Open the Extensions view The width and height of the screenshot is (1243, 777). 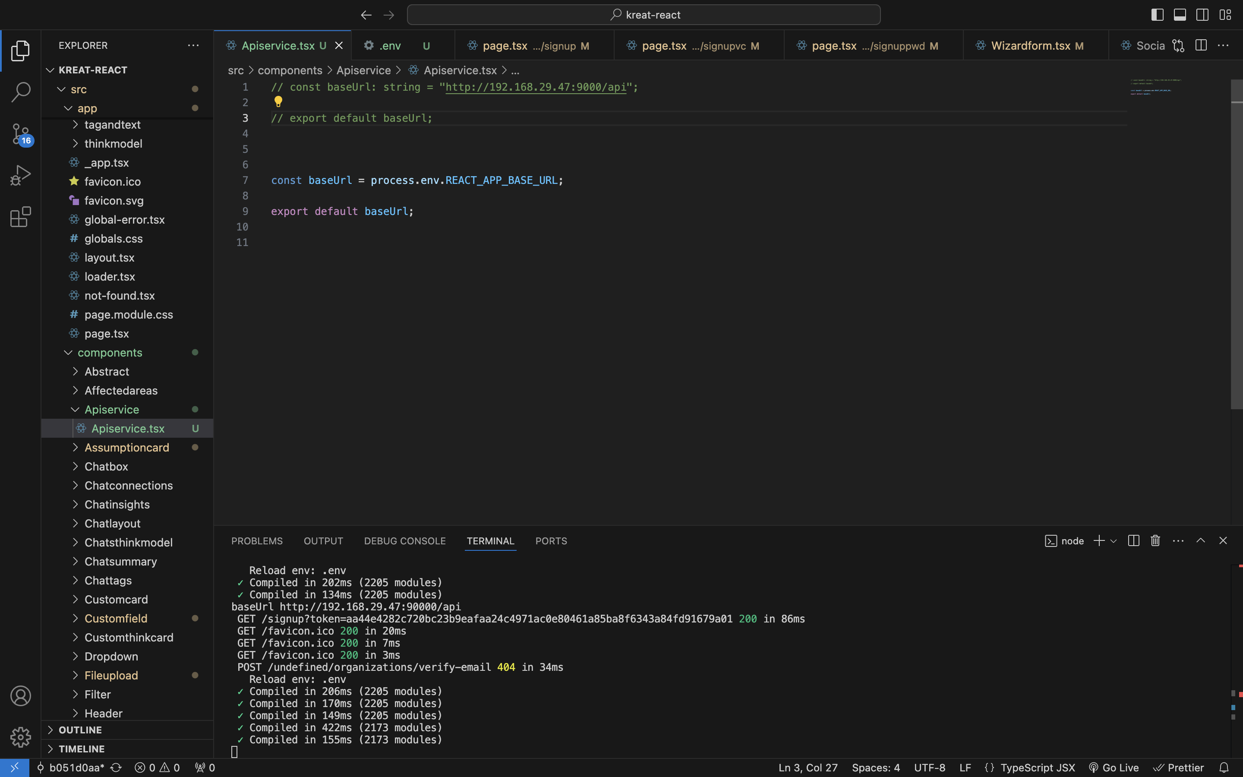tap(21, 217)
